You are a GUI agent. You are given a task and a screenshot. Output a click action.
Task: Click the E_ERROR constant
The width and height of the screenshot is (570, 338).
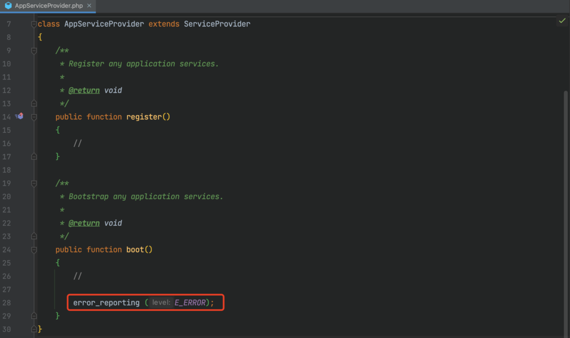(190, 303)
